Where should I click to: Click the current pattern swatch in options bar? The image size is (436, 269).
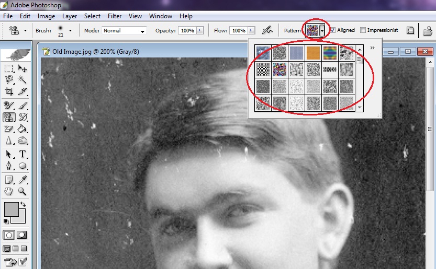[x=312, y=30]
